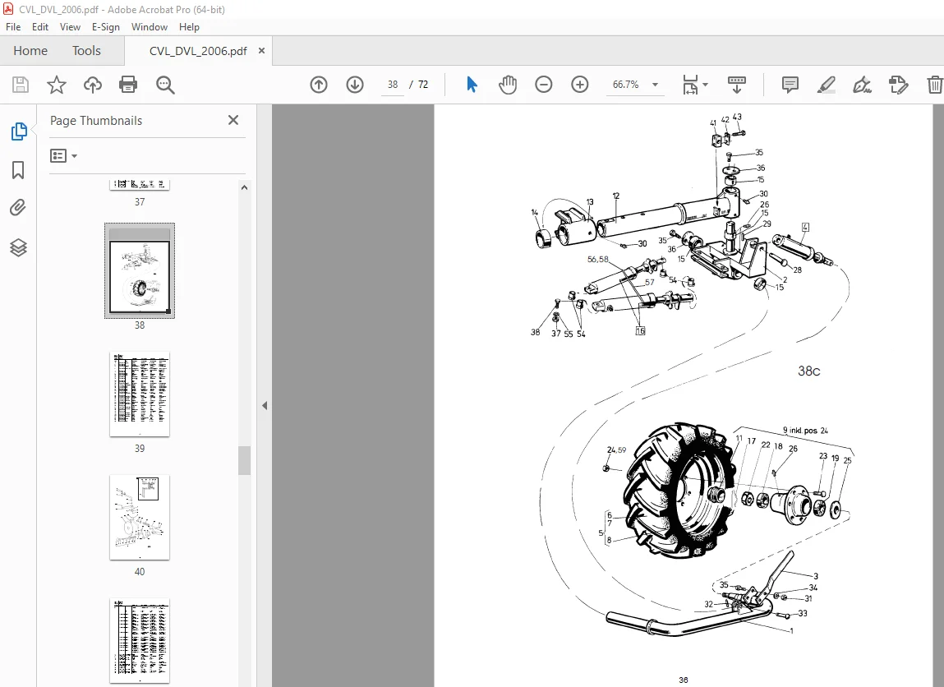The width and height of the screenshot is (944, 687).
Task: Click the thumbnail scrollbar up arrow
Action: [x=244, y=187]
